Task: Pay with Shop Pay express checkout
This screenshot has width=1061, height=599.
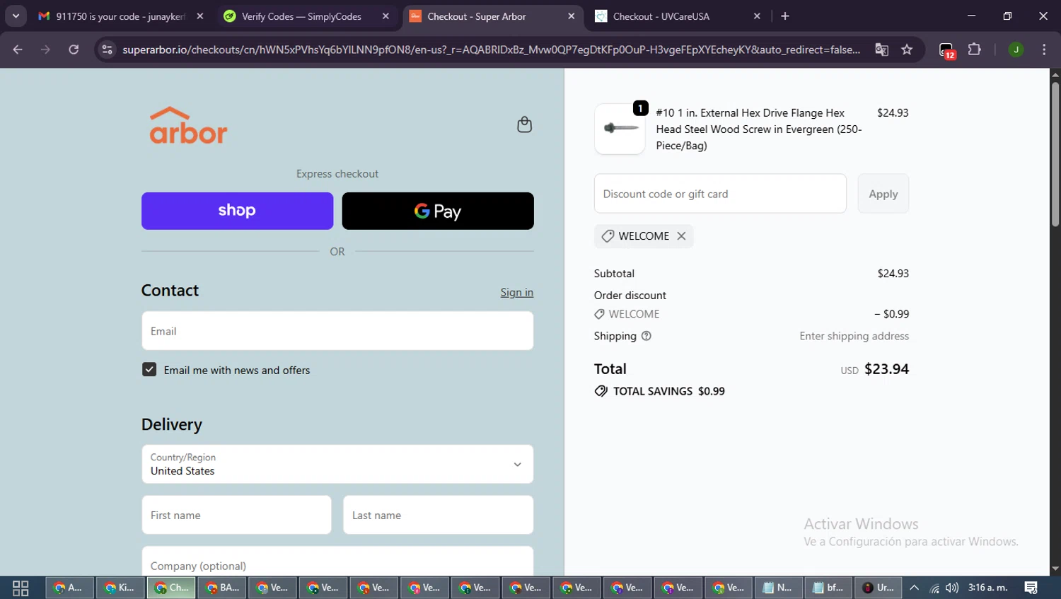Action: [237, 211]
